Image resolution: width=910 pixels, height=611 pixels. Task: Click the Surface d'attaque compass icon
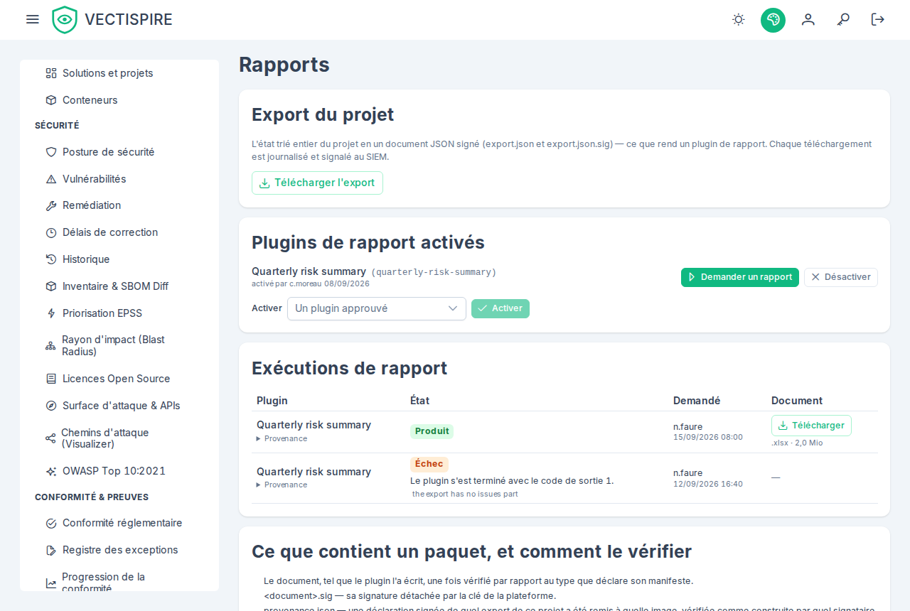tap(51, 406)
